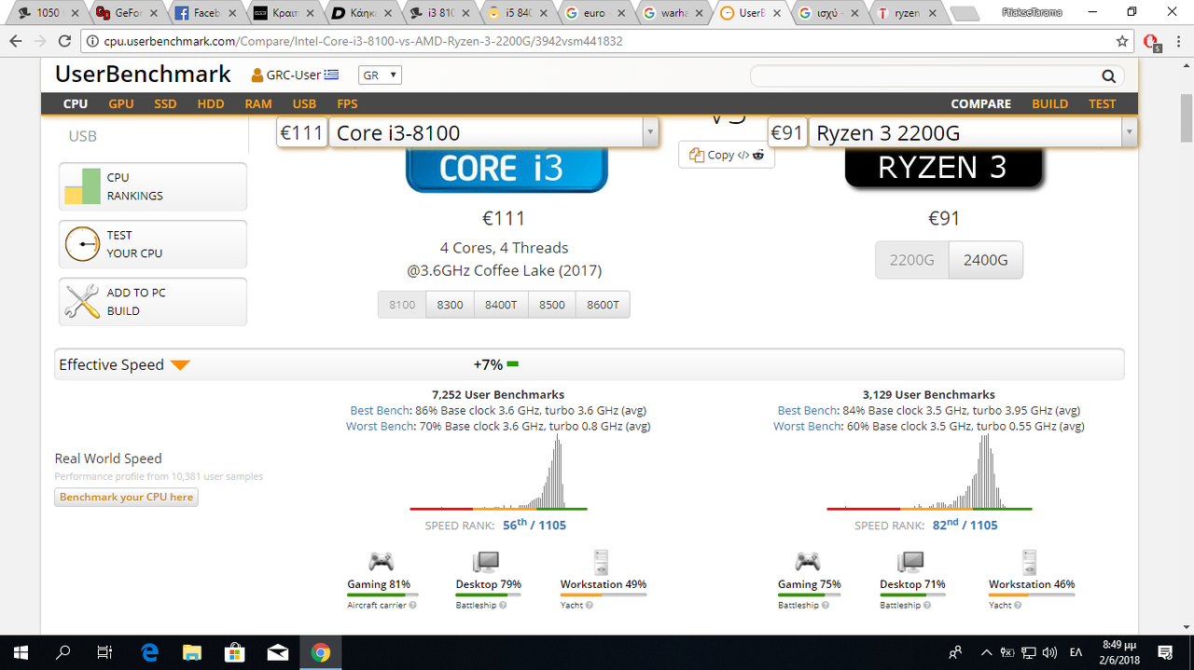This screenshot has width=1194, height=670.
Task: Click the Ryzen 3 speed distribution color bar
Action: [x=929, y=509]
